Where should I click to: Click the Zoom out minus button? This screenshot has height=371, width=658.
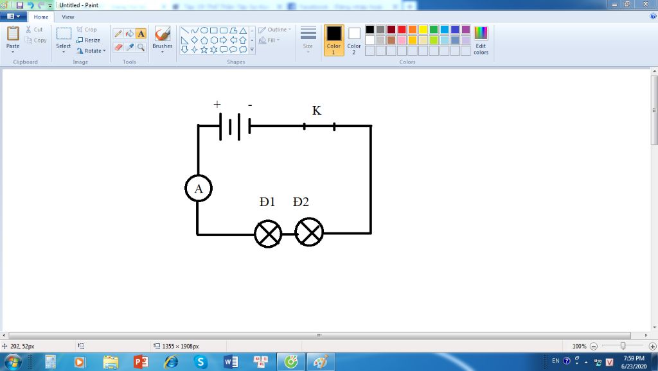594,346
